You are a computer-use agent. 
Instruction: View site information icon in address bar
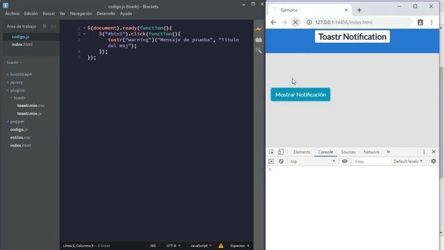tap(309, 22)
